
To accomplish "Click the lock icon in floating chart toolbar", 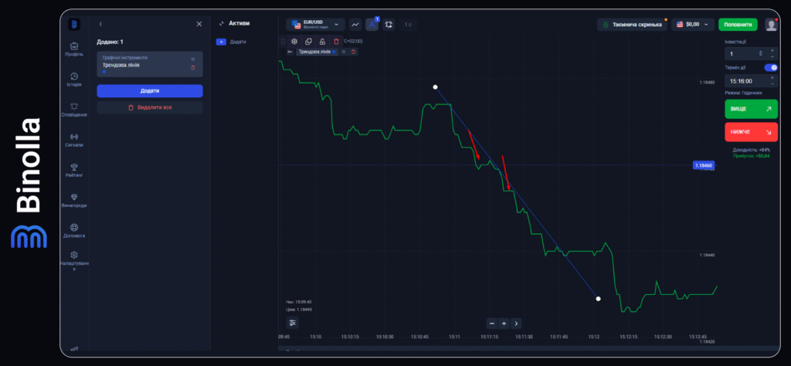I will pyautogui.click(x=322, y=41).
